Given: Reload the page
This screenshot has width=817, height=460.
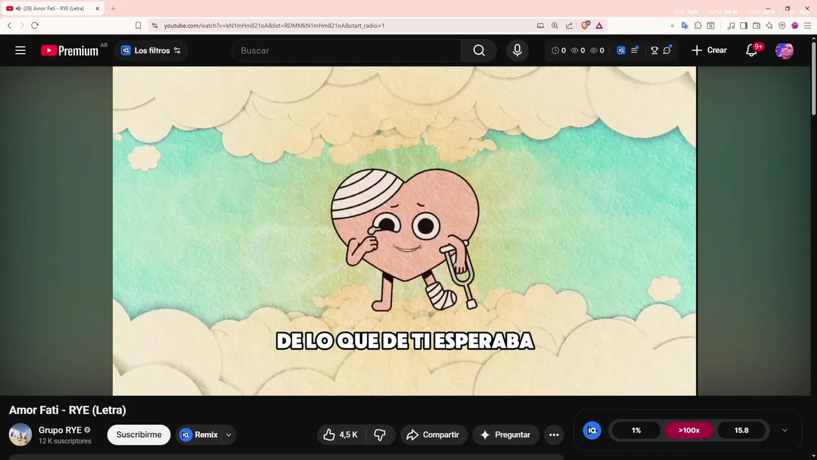Looking at the screenshot, I should coord(34,26).
